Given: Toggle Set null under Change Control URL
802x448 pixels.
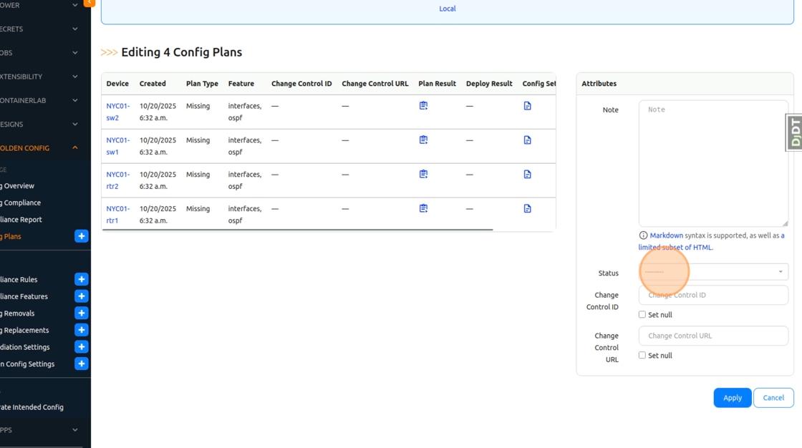Looking at the screenshot, I should 642,356.
